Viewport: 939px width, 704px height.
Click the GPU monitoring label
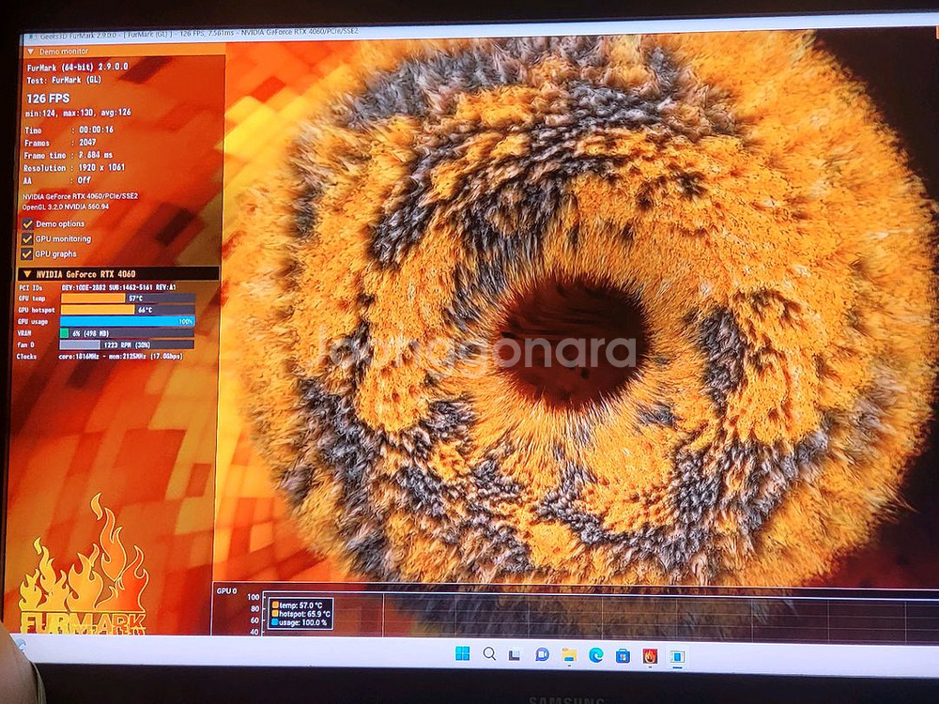(63, 238)
